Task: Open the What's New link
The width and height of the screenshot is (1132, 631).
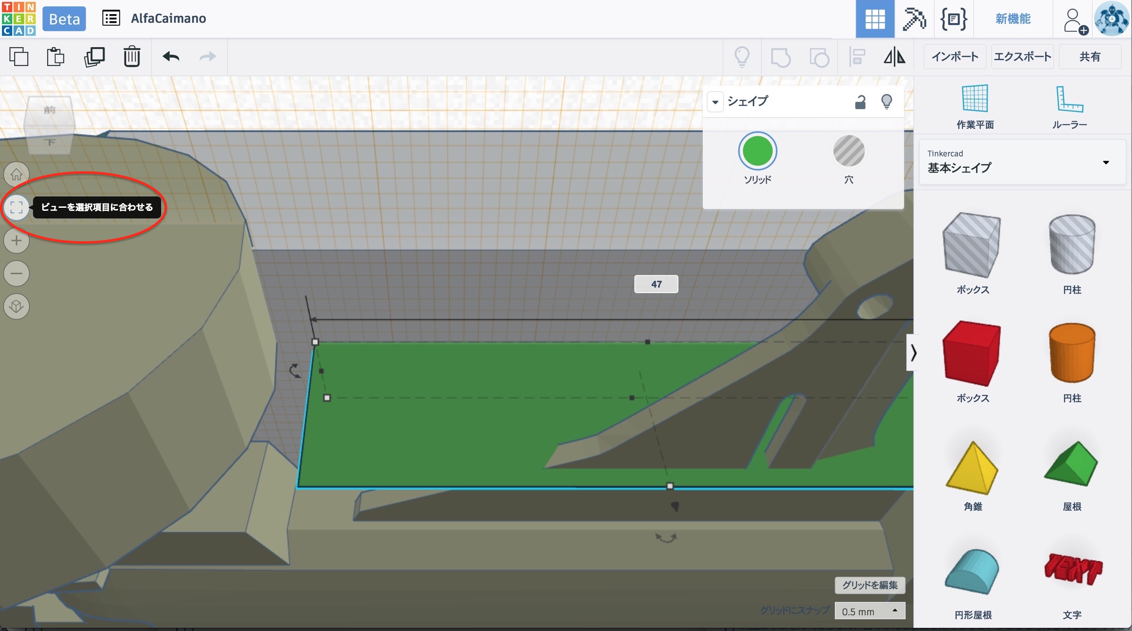Action: [1013, 19]
